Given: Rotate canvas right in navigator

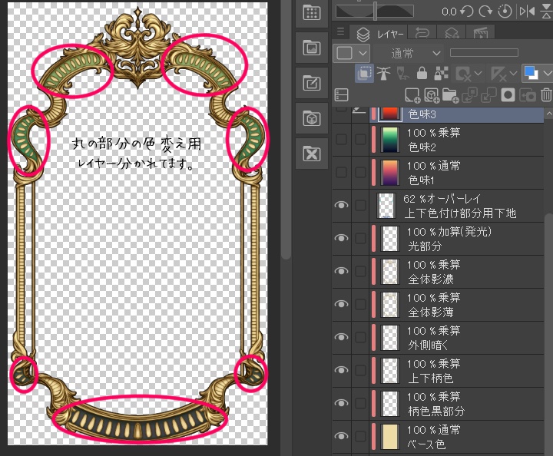Looking at the screenshot, I should click(485, 12).
